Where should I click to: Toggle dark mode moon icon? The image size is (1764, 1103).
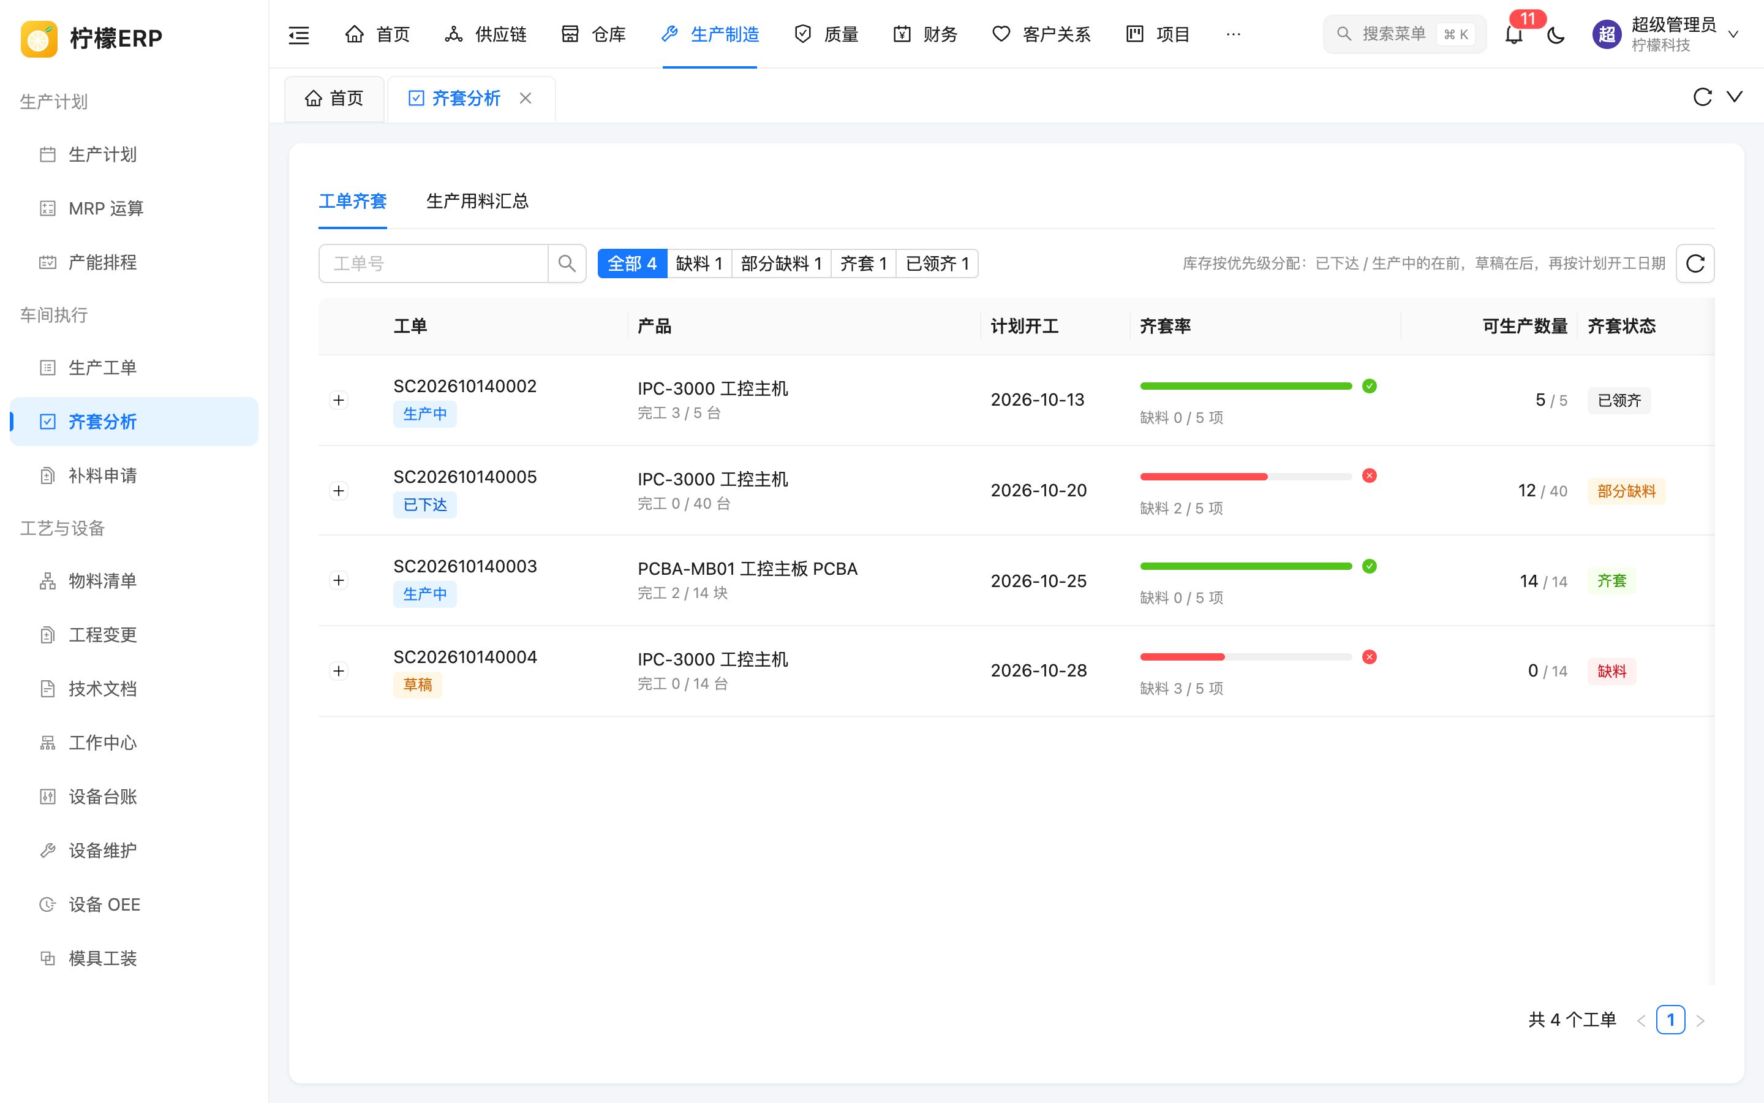(1556, 34)
